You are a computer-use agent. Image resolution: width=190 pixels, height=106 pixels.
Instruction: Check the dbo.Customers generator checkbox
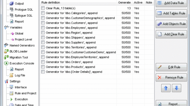click(43, 23)
